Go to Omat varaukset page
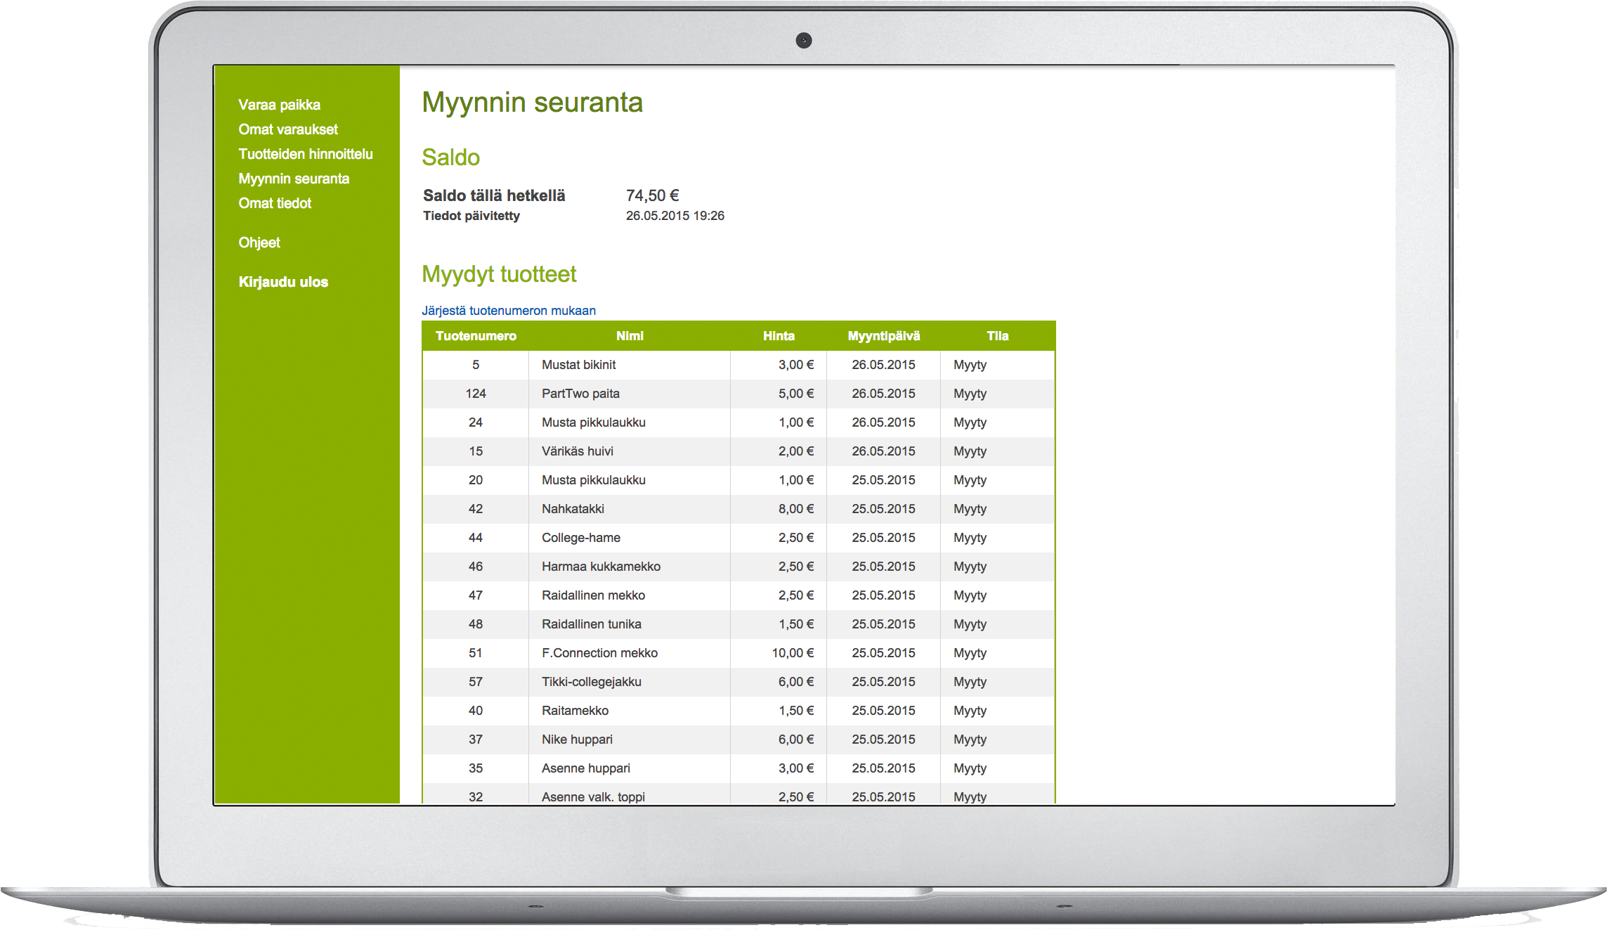1607x930 pixels. (288, 129)
